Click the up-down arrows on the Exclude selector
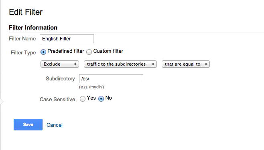This screenshot has width=264, height=150. tap(75, 64)
